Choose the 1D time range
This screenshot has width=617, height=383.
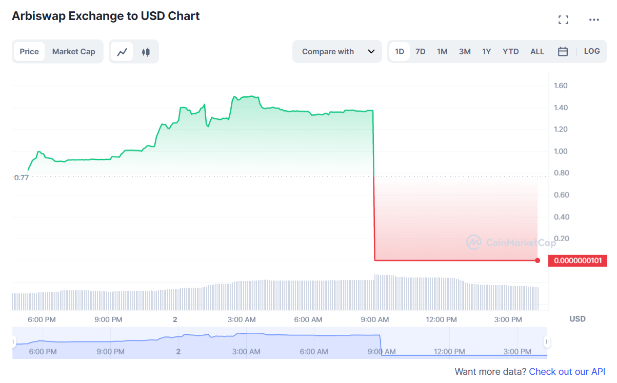point(400,52)
